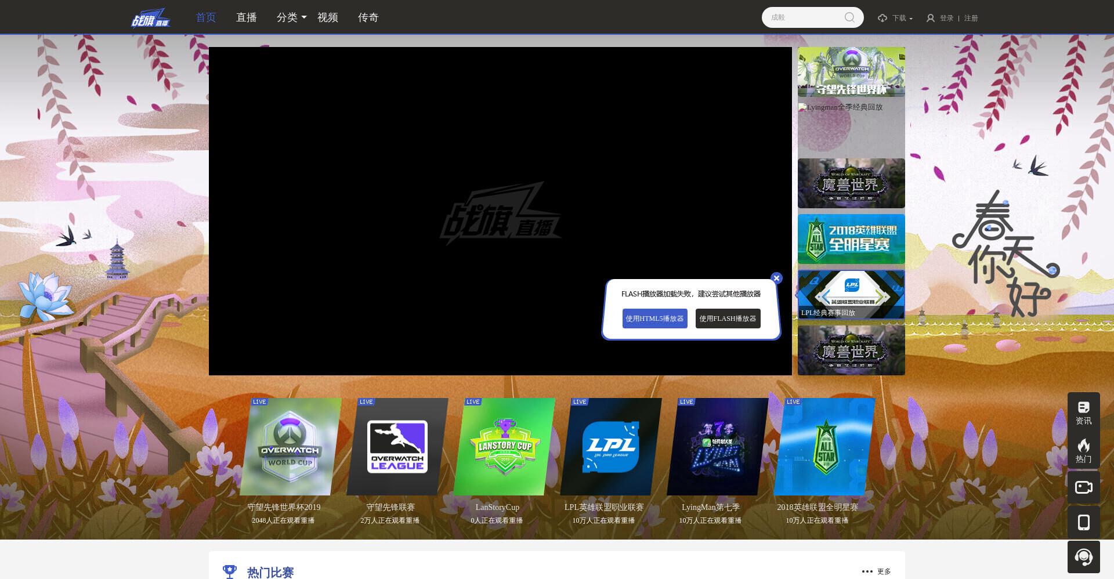Click the trophy icon beside 热门比赛
1114x579 pixels.
pos(230,571)
